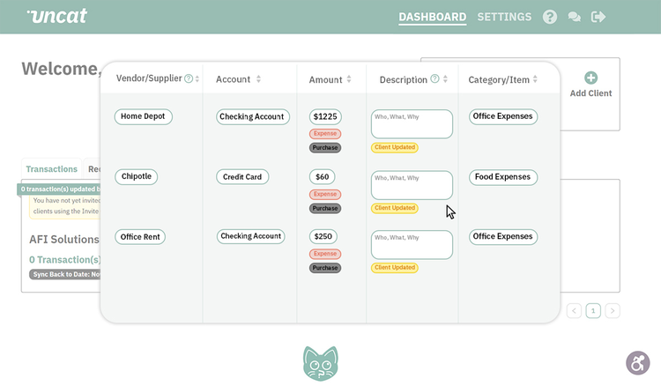Viewport: 661px width, 386px height.
Task: Click the uncat logo
Action: (x=57, y=16)
